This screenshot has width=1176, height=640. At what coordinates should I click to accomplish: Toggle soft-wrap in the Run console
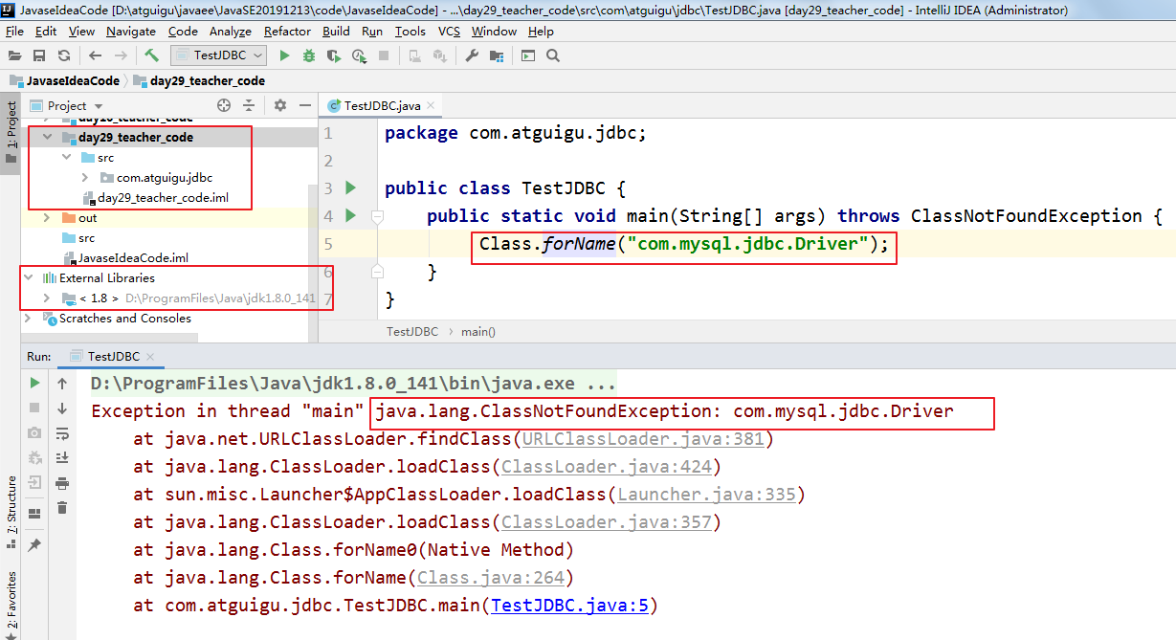coord(62,432)
